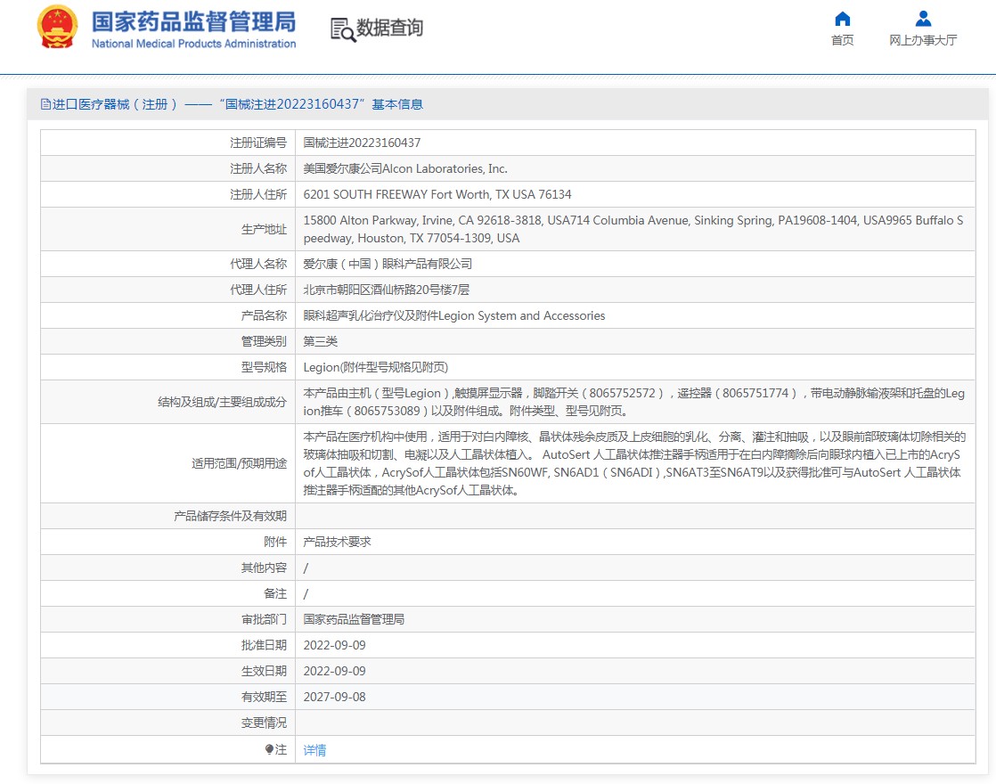Click the home page house icon

tap(842, 19)
